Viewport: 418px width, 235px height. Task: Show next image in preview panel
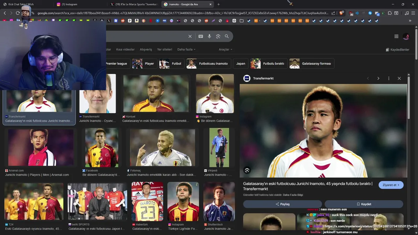(378, 78)
